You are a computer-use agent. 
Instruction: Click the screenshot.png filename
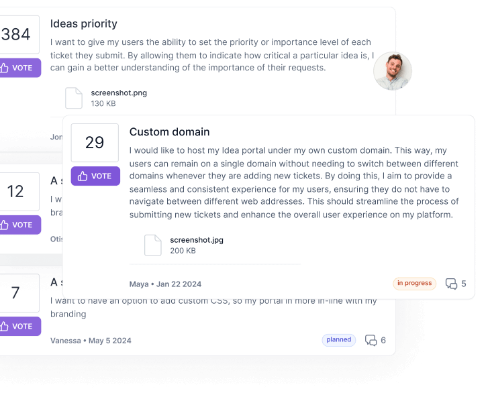119,93
